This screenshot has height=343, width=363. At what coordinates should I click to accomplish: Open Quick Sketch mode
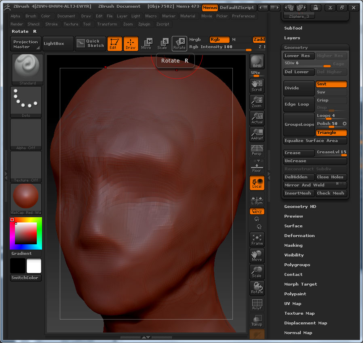[x=91, y=43]
